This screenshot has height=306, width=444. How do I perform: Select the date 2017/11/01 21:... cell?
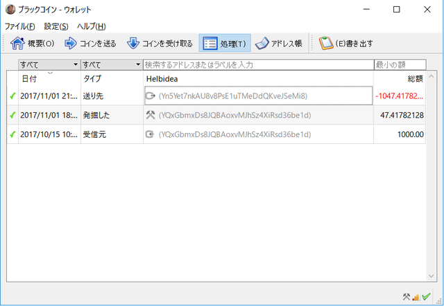[49, 96]
